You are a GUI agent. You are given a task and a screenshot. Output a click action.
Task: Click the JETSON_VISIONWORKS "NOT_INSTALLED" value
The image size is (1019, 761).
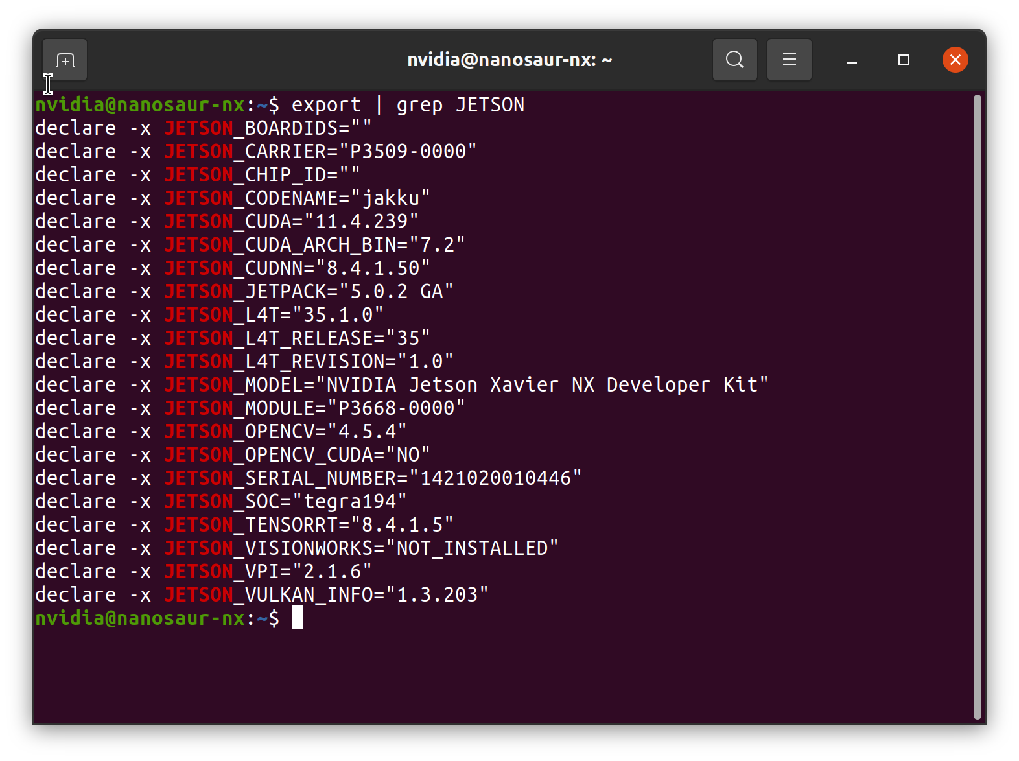pos(472,548)
